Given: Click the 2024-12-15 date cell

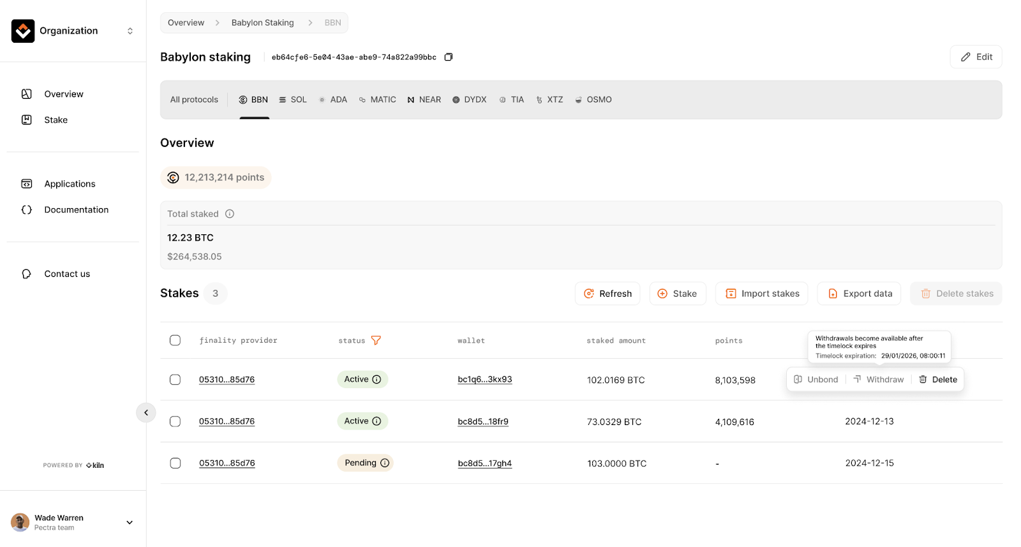Looking at the screenshot, I should 869,463.
